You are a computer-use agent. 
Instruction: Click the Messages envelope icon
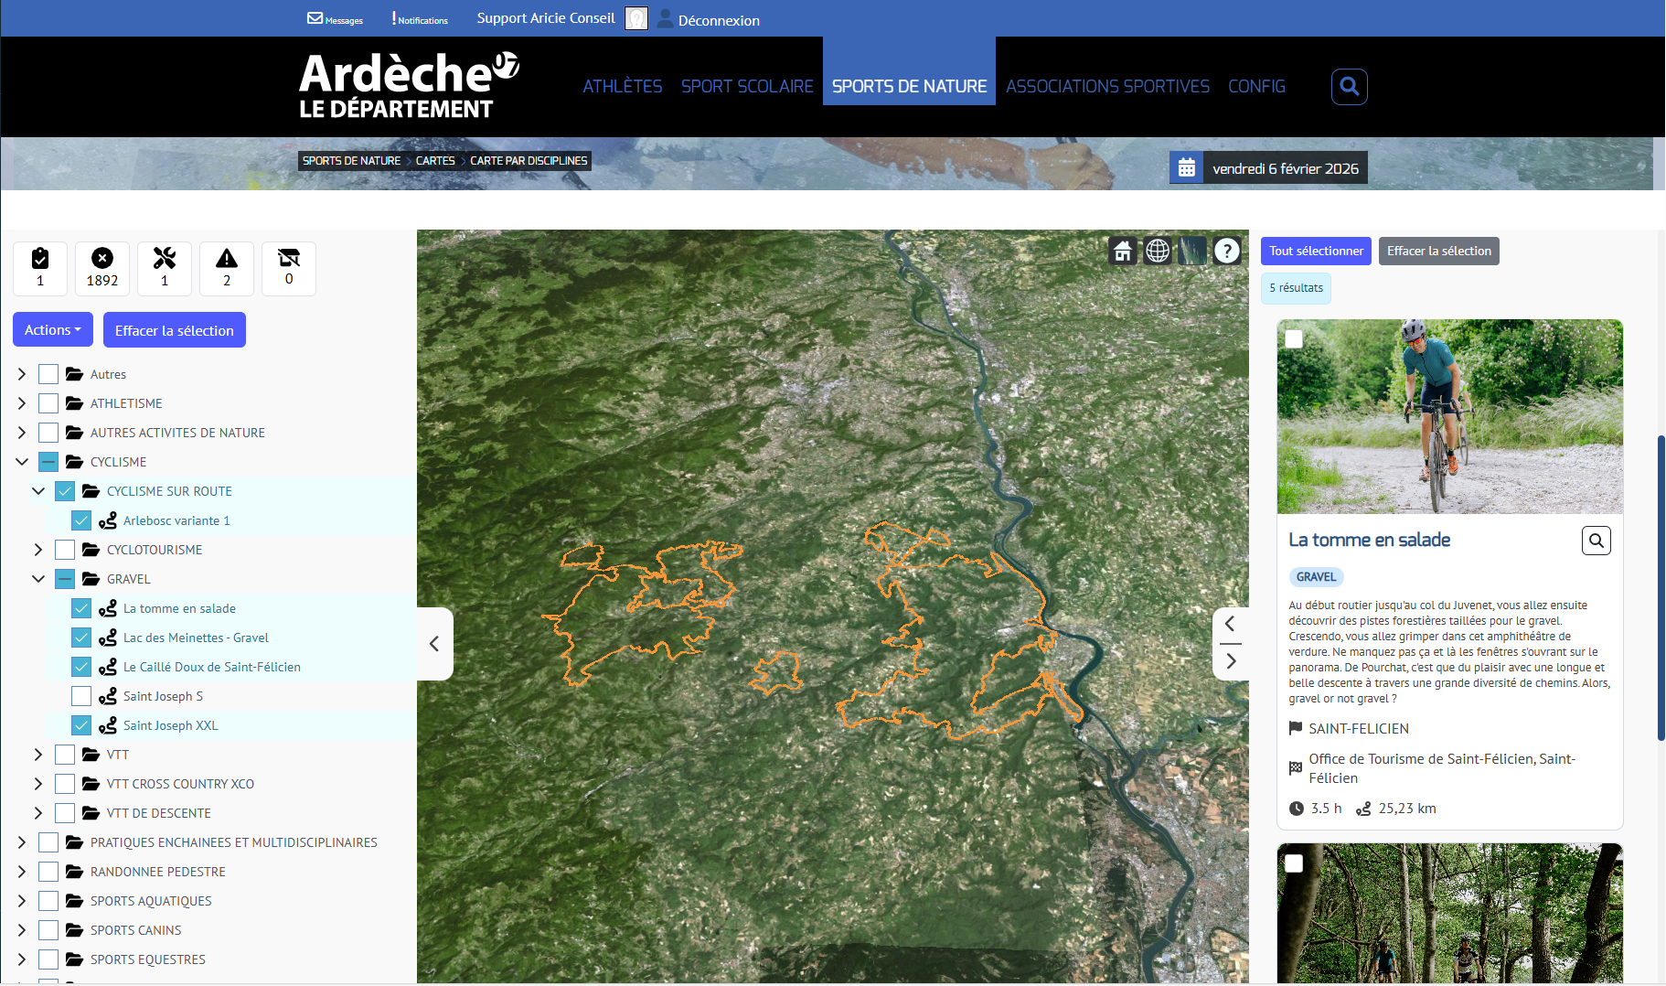click(315, 18)
